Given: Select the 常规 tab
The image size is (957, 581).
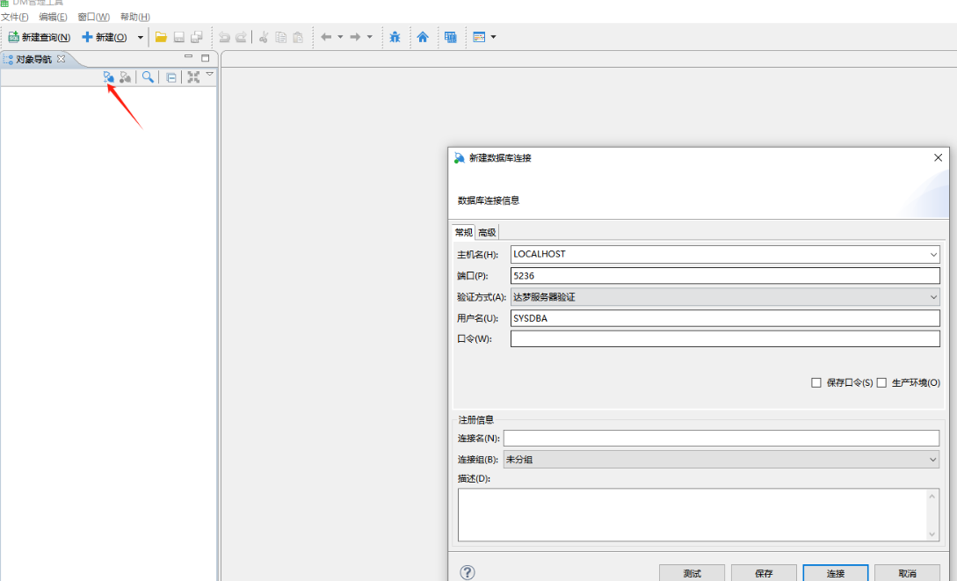Looking at the screenshot, I should tap(464, 232).
